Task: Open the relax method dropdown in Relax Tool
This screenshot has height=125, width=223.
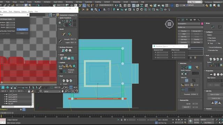Action: (x=7, y=19)
